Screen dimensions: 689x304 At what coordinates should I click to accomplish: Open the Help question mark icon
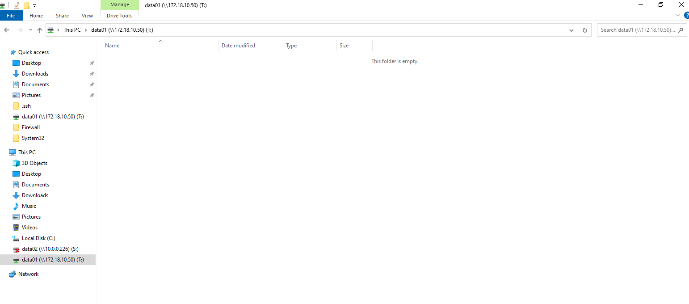(x=686, y=15)
